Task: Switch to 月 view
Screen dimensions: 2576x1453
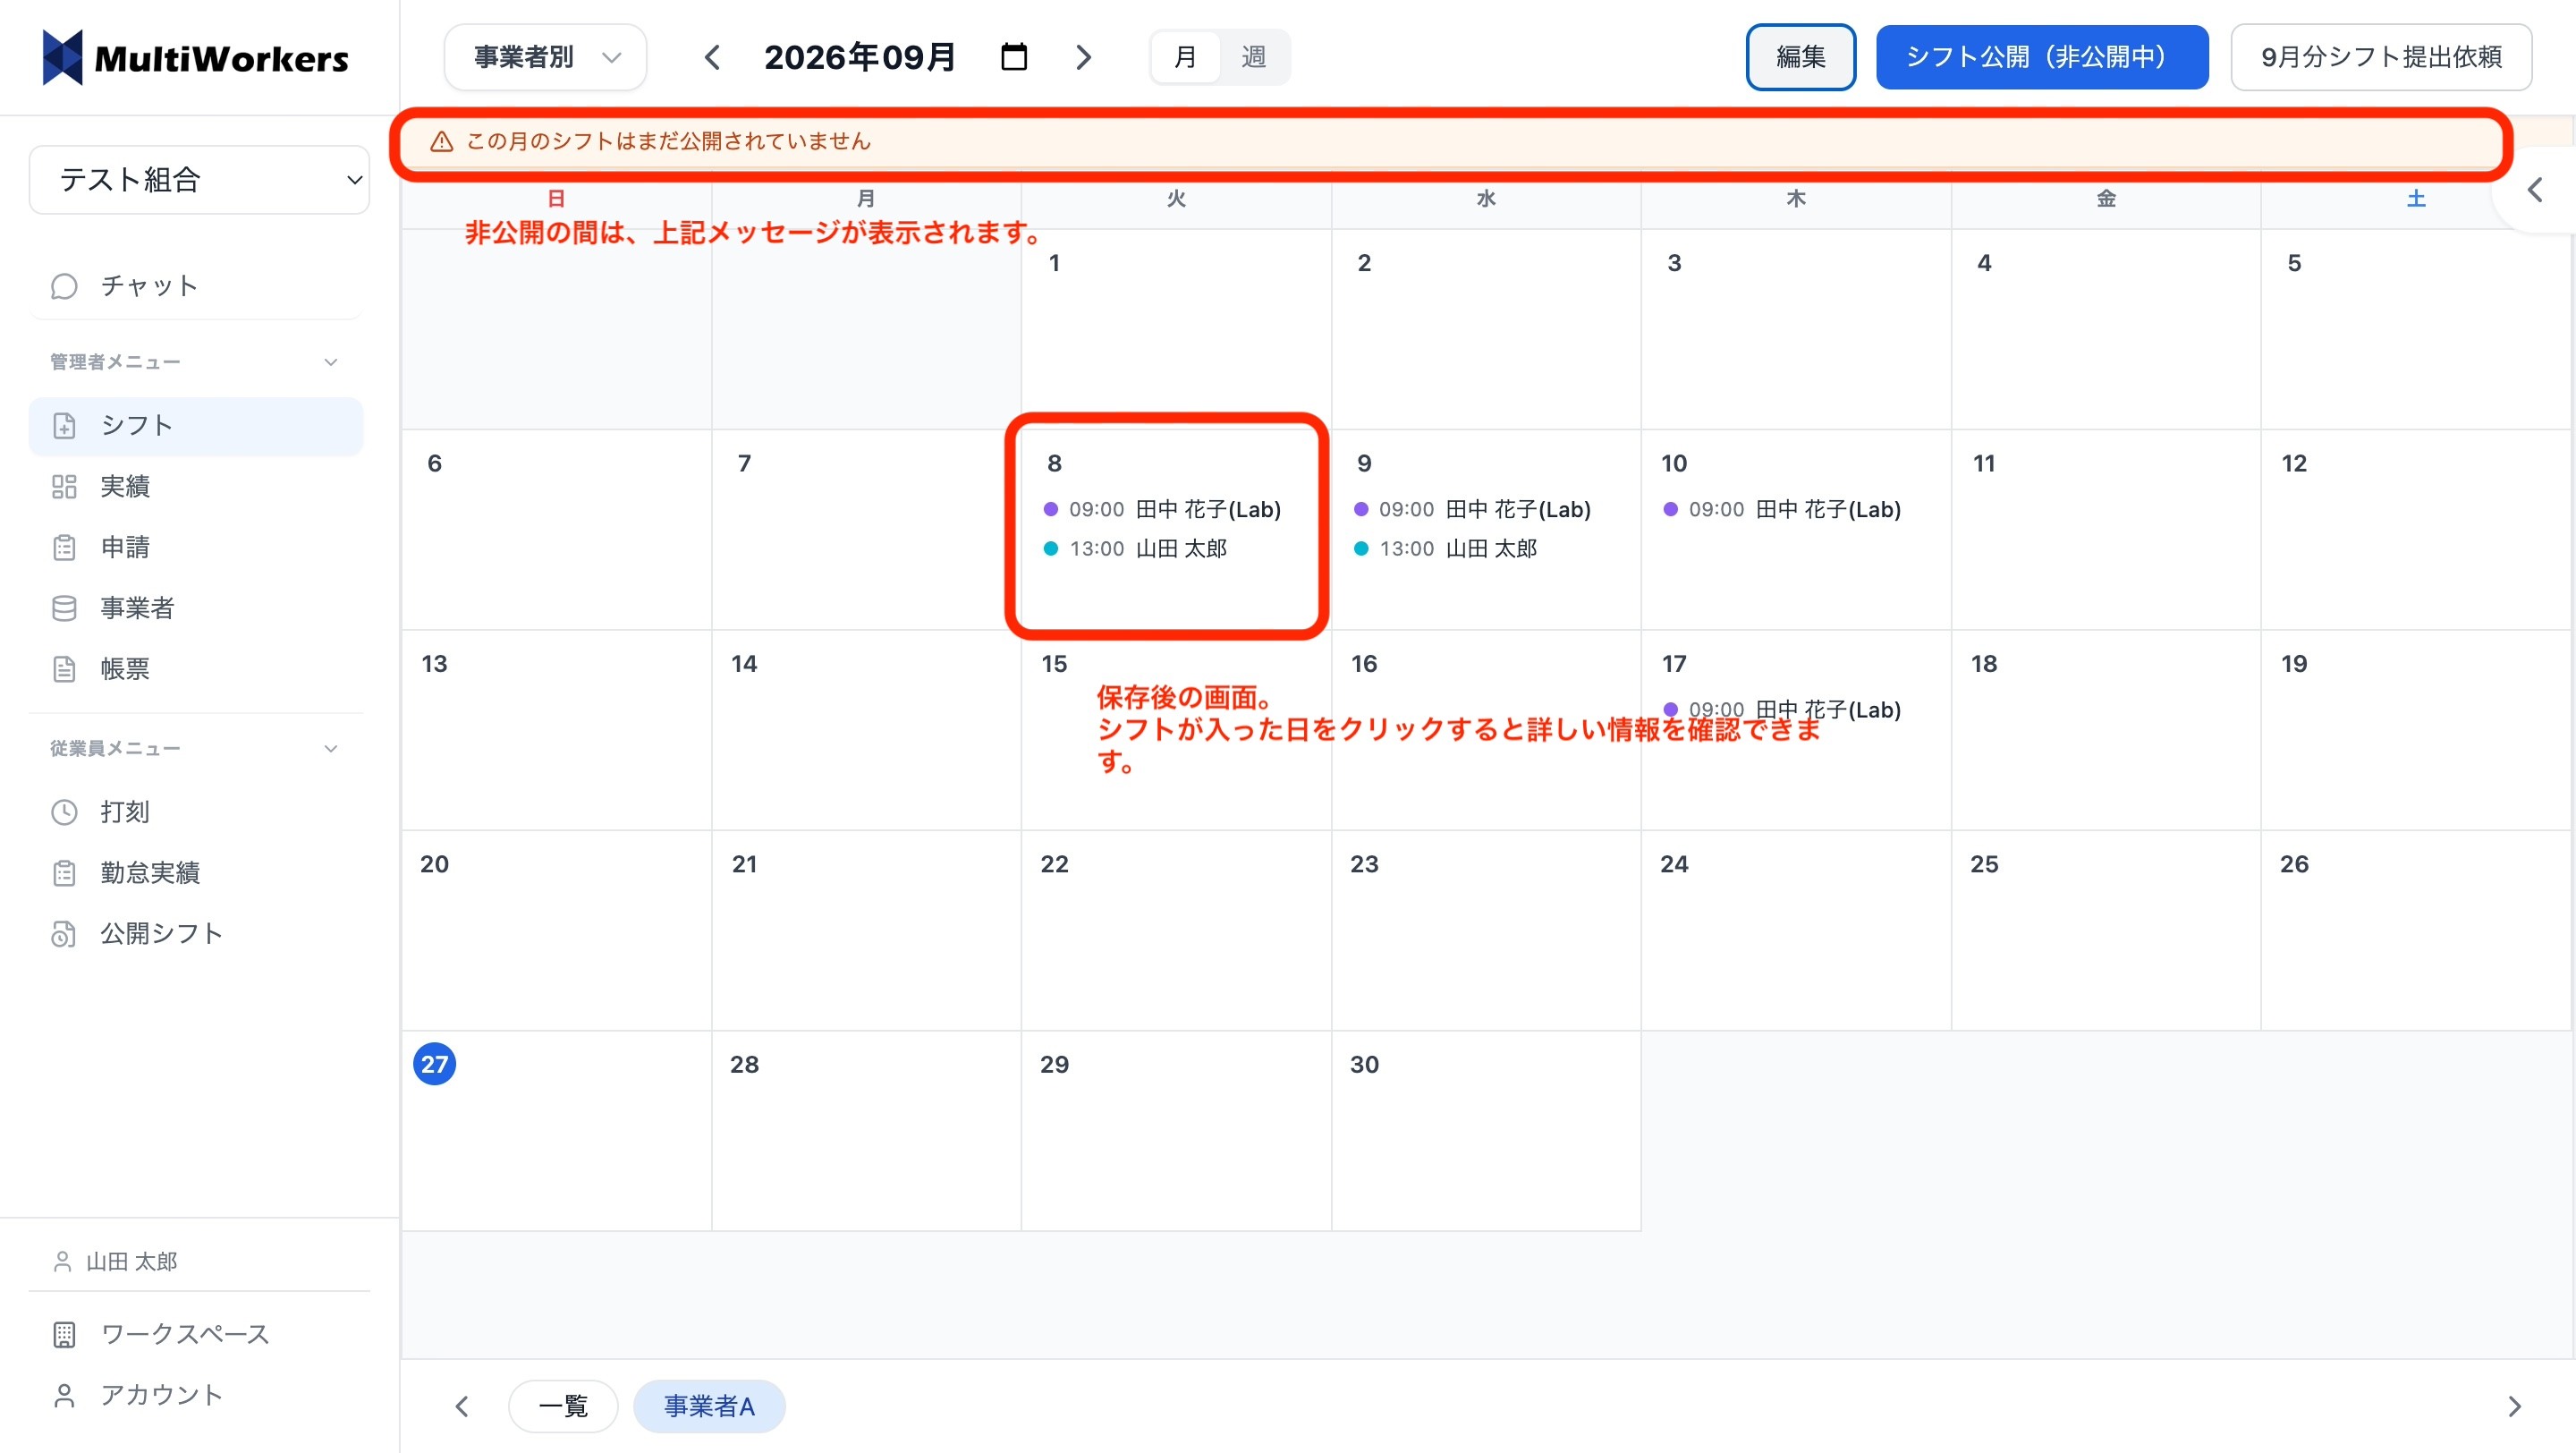Action: coord(1185,57)
